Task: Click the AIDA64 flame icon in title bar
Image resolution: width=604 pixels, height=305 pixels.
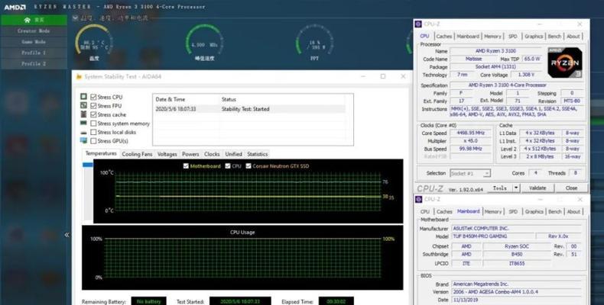Action: tap(79, 77)
